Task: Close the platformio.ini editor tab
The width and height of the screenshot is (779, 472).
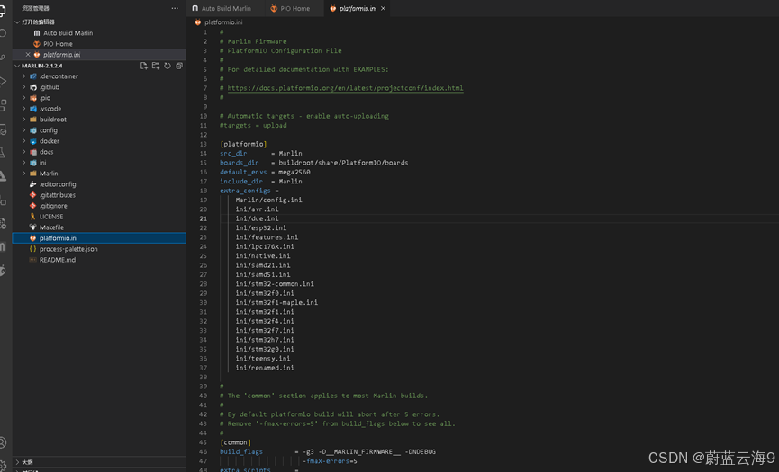Action: click(383, 8)
